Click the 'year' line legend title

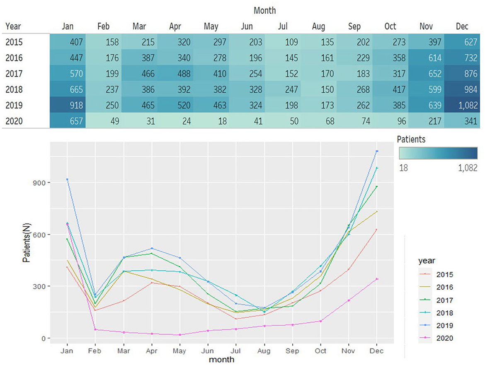tap(427, 261)
